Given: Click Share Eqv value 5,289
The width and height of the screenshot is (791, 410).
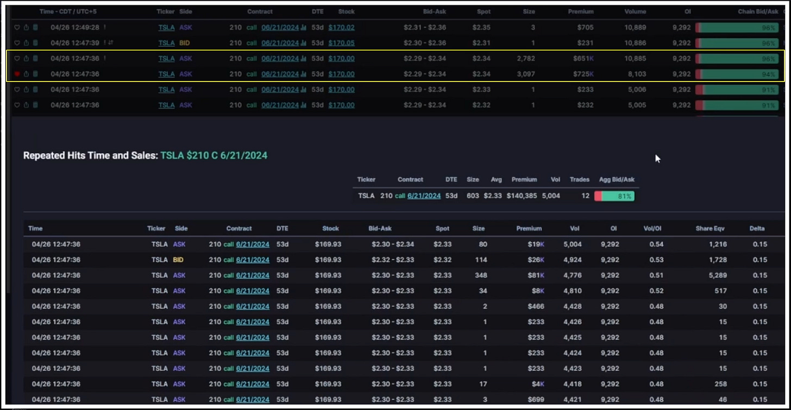Looking at the screenshot, I should point(718,275).
